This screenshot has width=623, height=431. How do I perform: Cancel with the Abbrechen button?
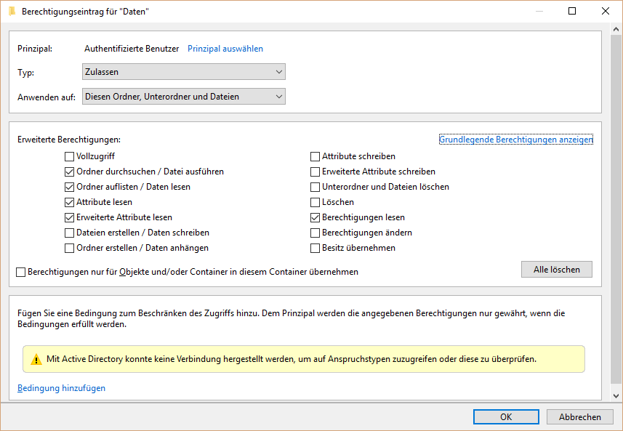579,416
